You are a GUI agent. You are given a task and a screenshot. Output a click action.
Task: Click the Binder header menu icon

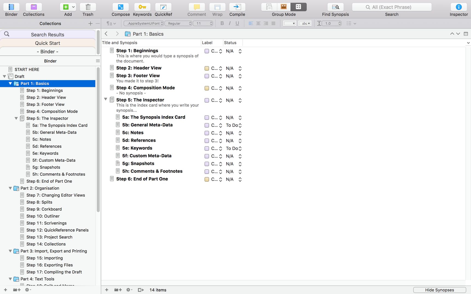pyautogui.click(x=98, y=61)
